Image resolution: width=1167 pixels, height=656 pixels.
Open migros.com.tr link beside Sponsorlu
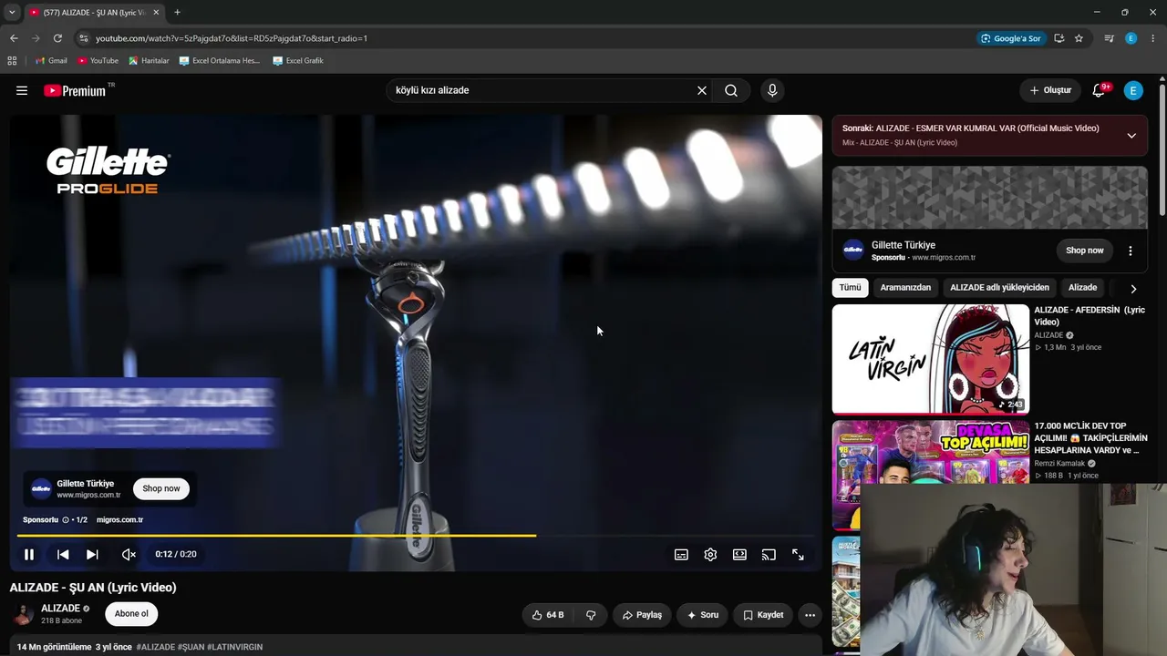pos(119,520)
